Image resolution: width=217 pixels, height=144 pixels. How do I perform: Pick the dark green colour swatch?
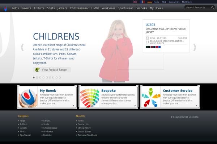[x=147, y=47]
